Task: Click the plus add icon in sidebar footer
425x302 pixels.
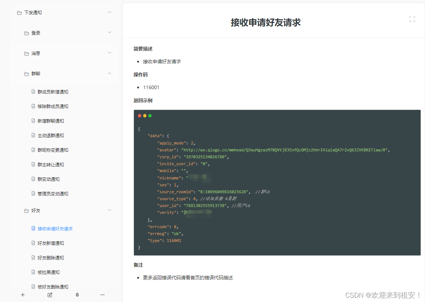Action: pos(23,295)
